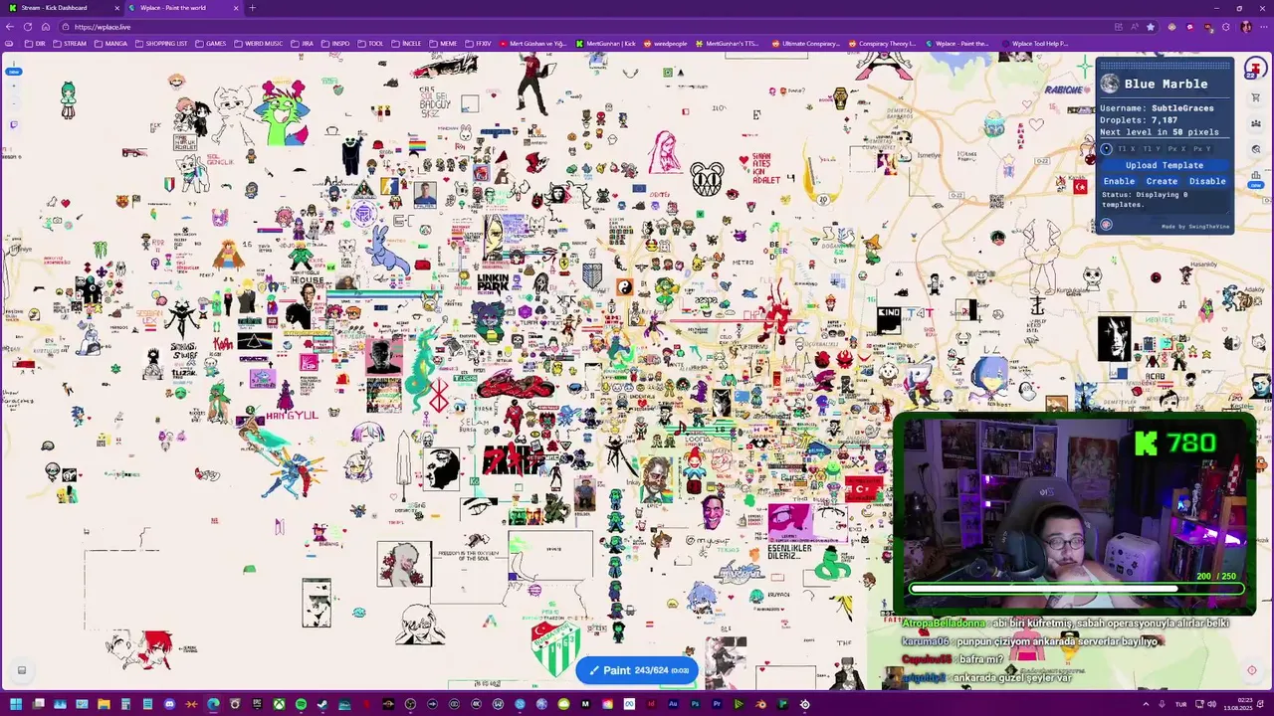1274x716 pixels.
Task: Click the Px X coordinate field
Action: point(1176,149)
